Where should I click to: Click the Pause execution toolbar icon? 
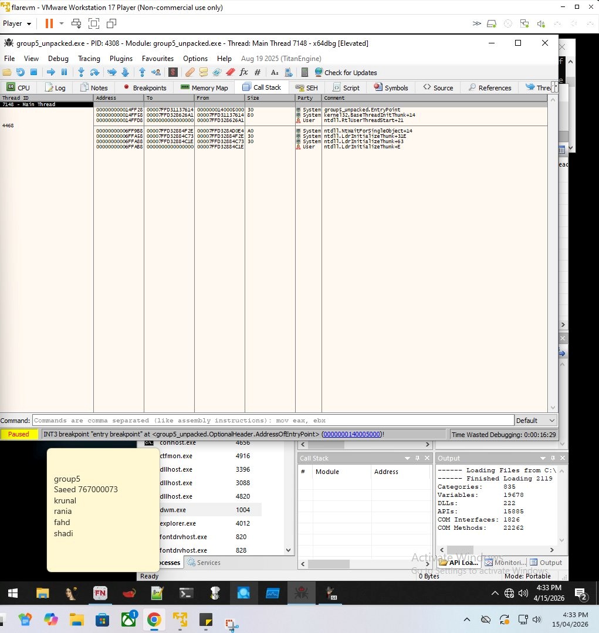[64, 72]
